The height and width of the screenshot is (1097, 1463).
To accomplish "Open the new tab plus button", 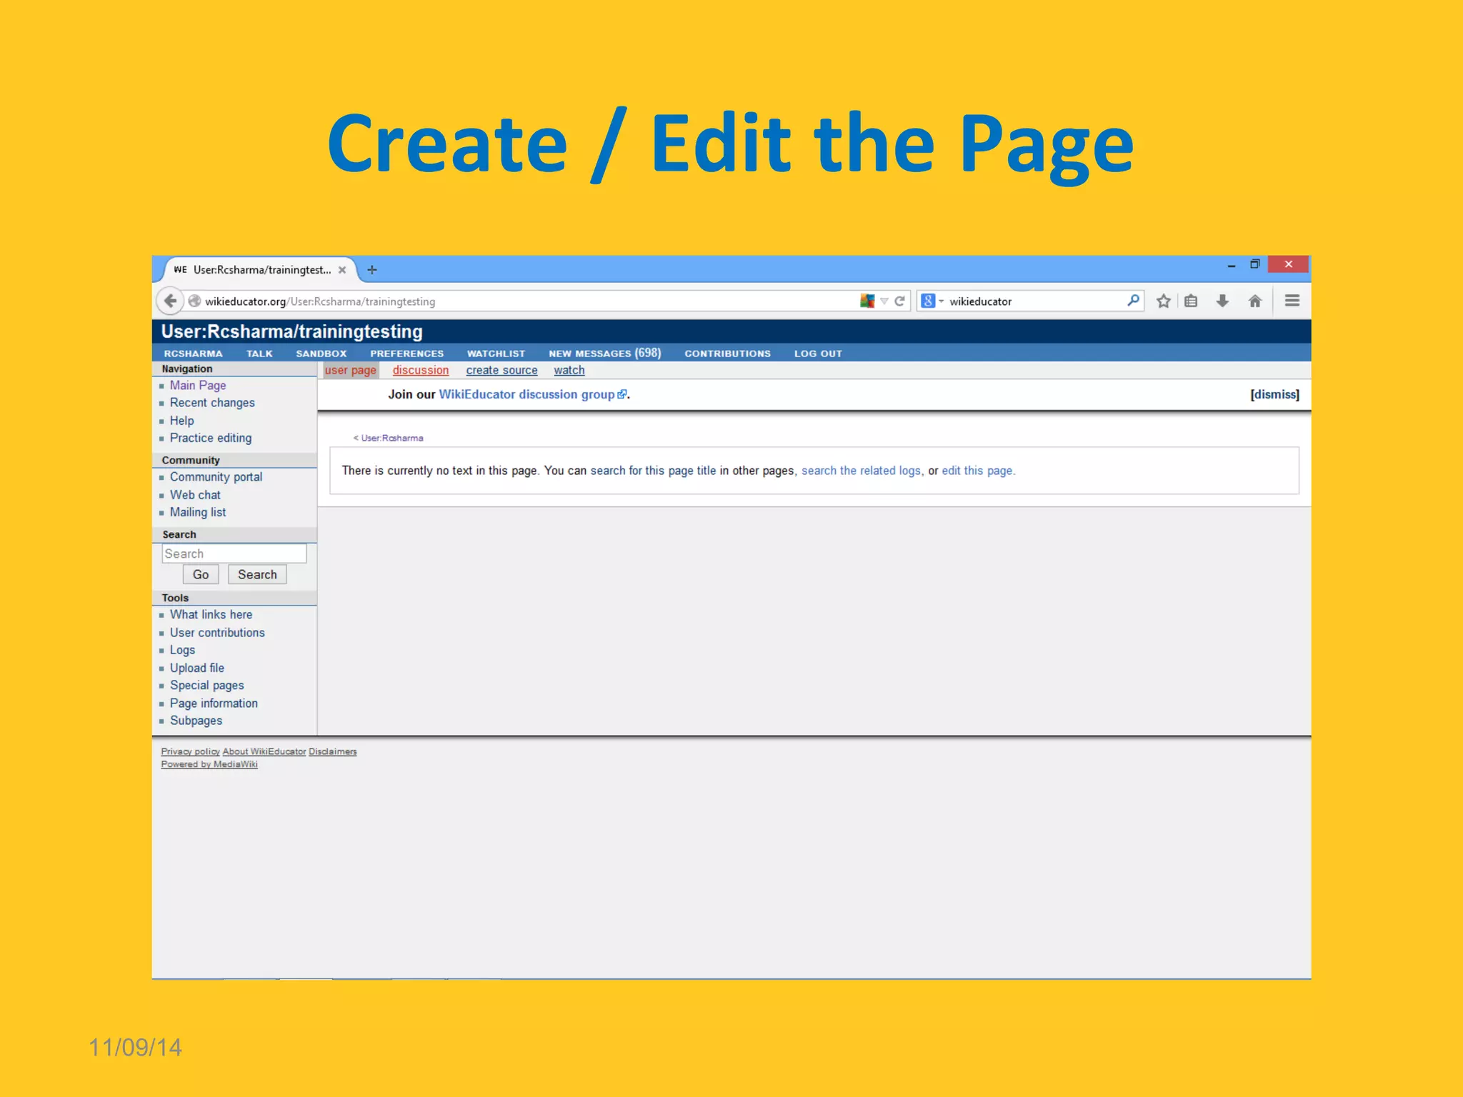I will [371, 270].
